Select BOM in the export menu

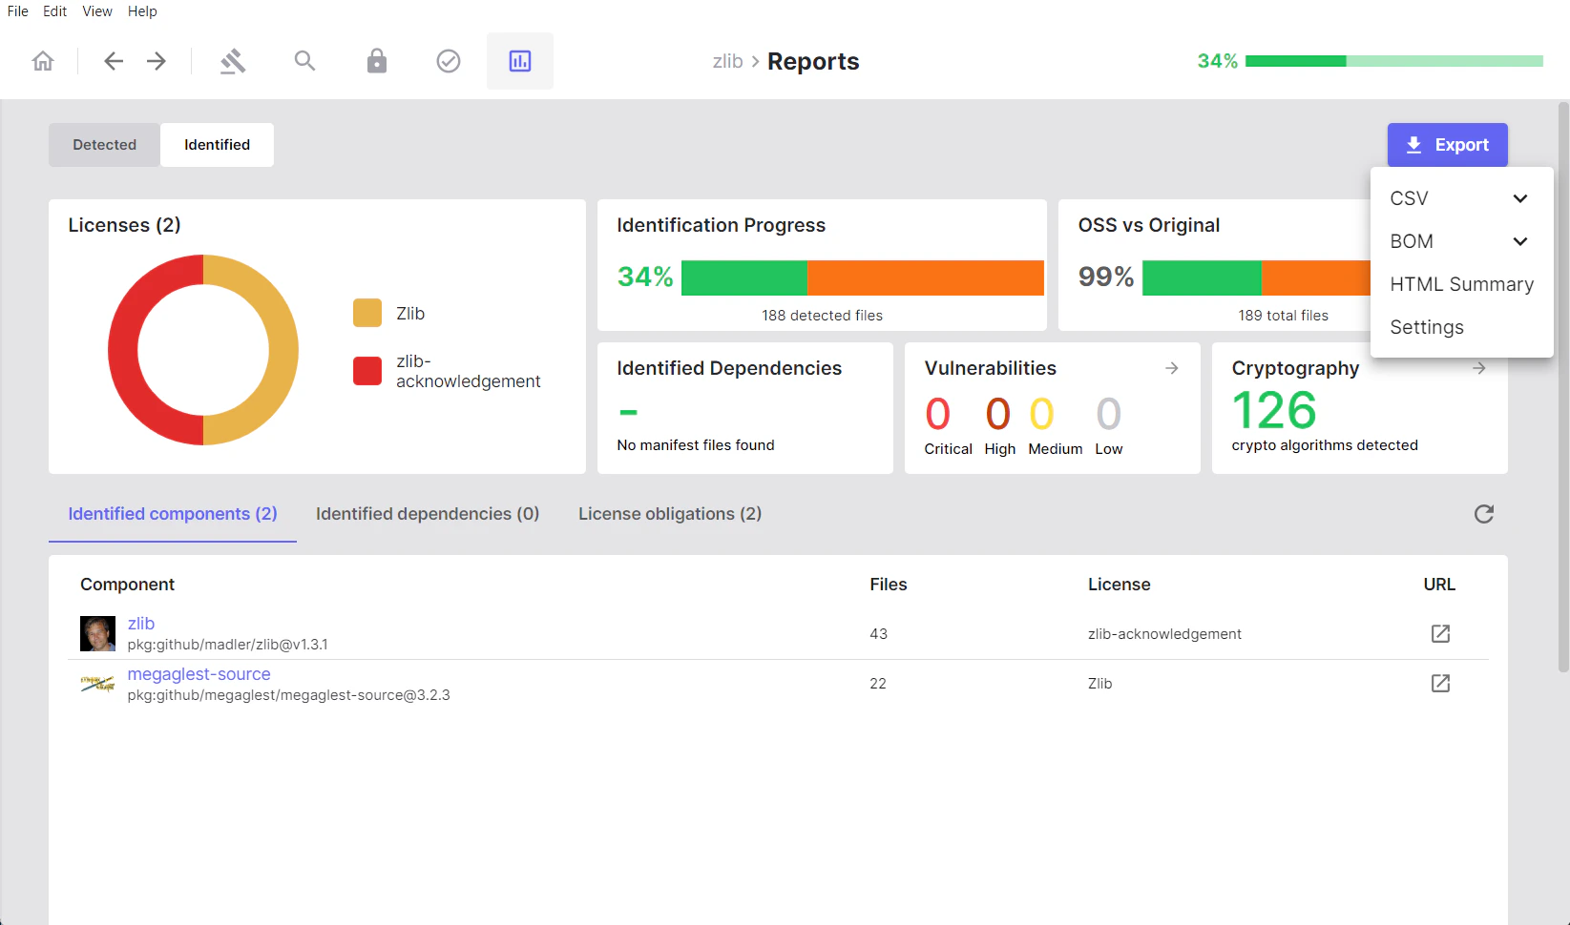coord(1412,241)
